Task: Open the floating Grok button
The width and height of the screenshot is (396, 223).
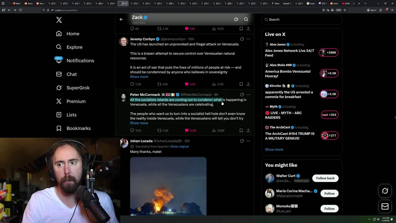Action: 385,191
